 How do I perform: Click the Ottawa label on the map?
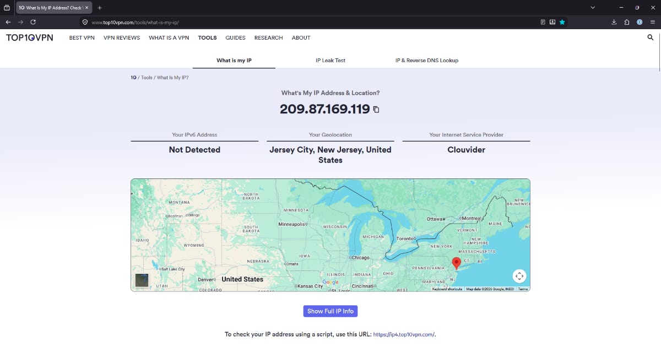click(x=435, y=219)
